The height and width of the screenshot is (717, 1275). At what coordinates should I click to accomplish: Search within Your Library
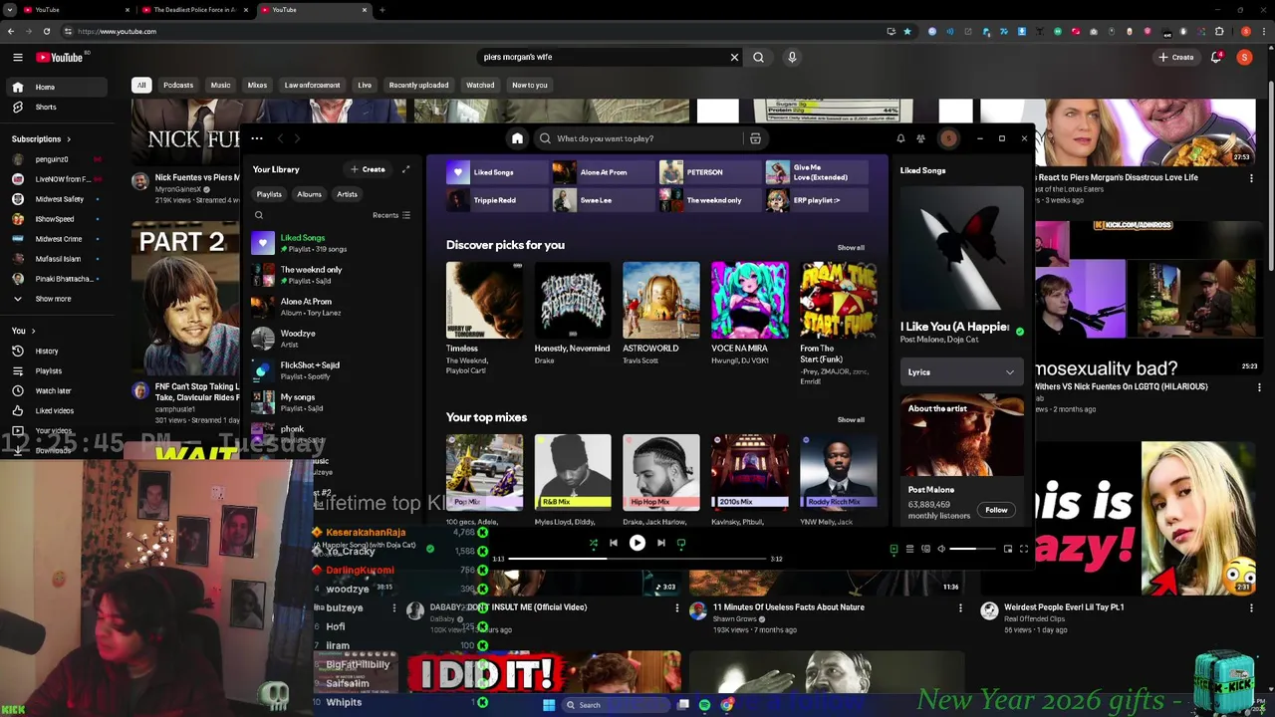259,215
